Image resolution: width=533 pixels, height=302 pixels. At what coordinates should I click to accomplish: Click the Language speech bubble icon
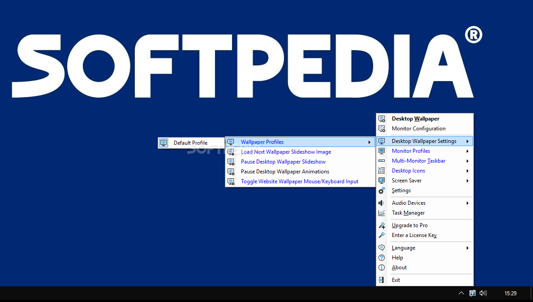[382, 248]
